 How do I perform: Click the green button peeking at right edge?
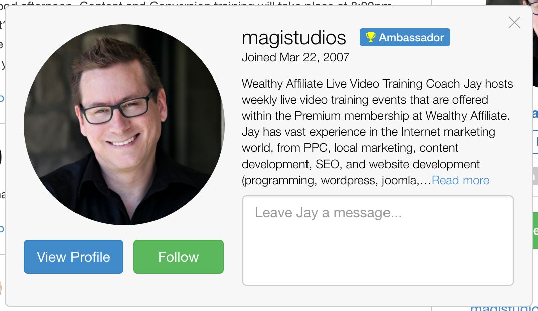point(535,230)
